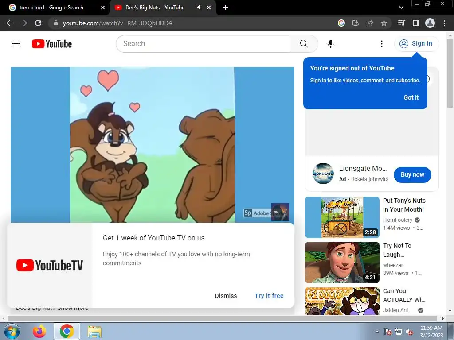Click Try it free for YouTube TV
The height and width of the screenshot is (340, 454).
coord(269,296)
